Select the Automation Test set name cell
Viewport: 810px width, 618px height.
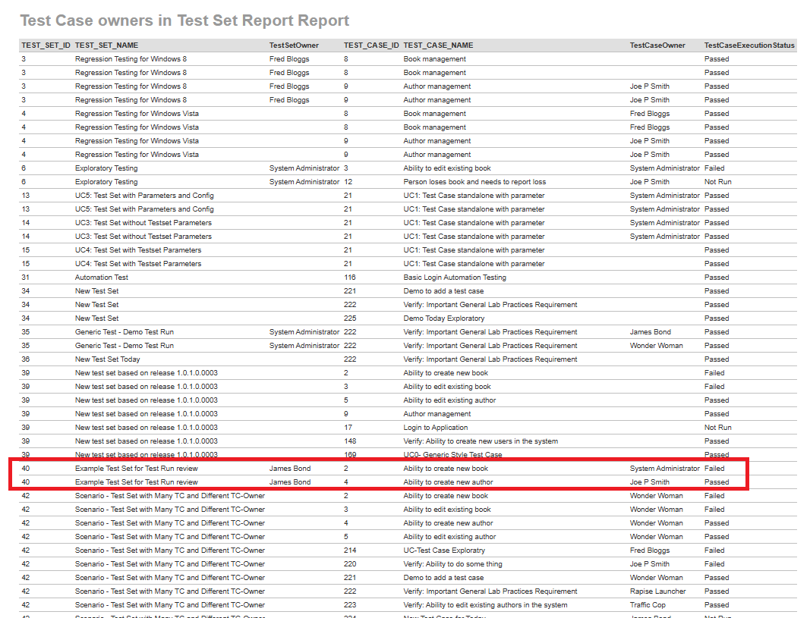tap(102, 278)
